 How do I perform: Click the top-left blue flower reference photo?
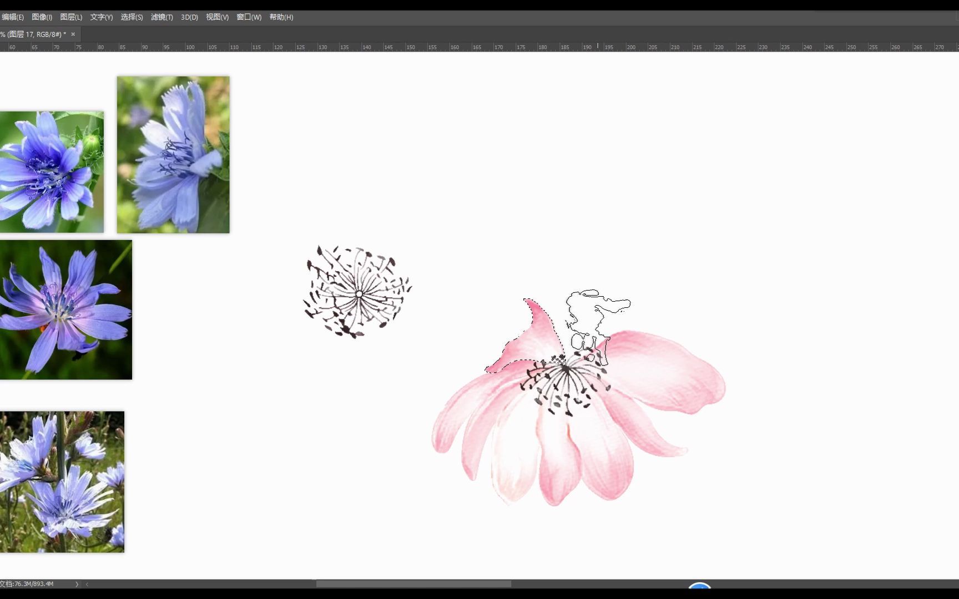pos(52,172)
